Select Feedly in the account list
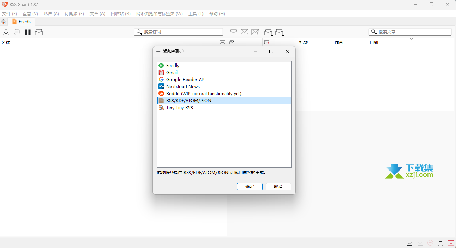This screenshot has width=456, height=248. coord(224,66)
